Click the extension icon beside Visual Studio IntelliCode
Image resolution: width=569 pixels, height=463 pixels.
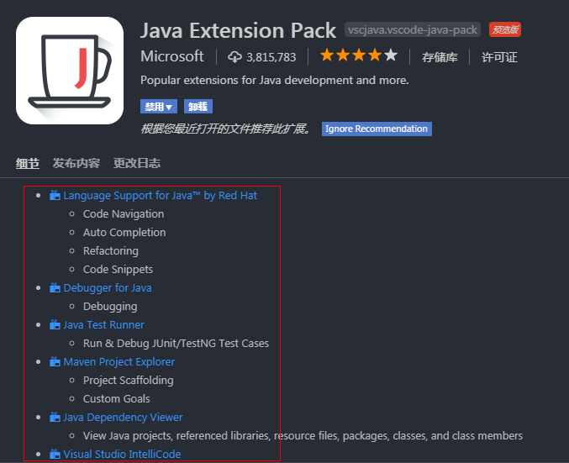[x=55, y=455]
